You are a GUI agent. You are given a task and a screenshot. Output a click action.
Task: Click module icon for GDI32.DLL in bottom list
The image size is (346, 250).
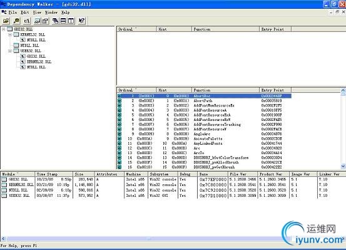pyautogui.click(x=4, y=179)
